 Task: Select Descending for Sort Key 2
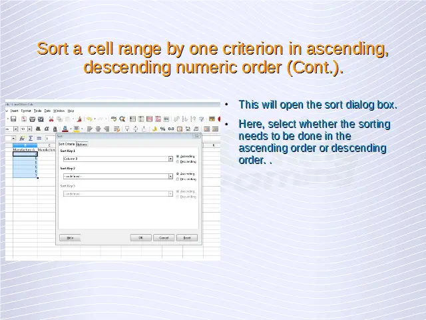[x=178, y=179]
